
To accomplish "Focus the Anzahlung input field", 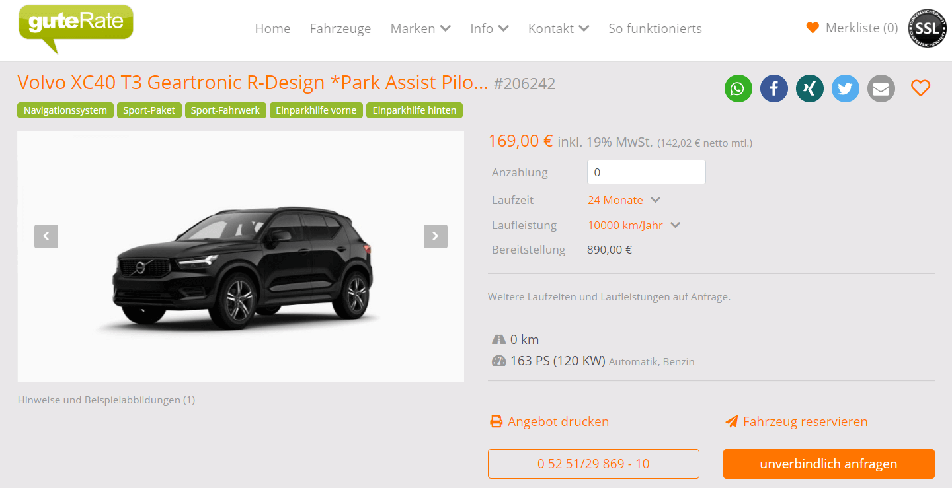I will 647,172.
